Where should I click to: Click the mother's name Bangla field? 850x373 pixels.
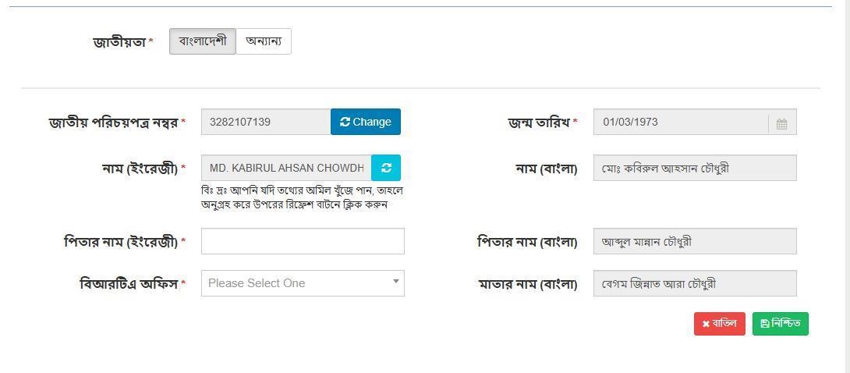[695, 283]
